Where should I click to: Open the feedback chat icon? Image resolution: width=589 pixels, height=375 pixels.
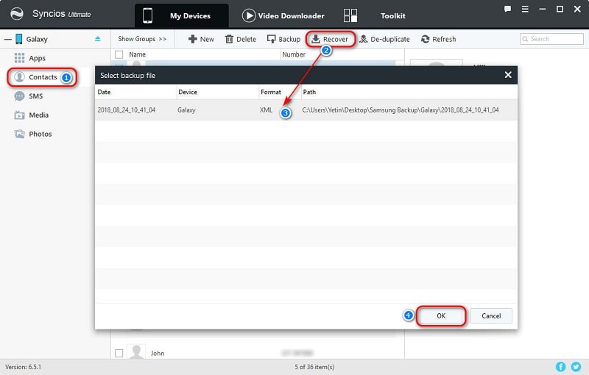[x=507, y=9]
